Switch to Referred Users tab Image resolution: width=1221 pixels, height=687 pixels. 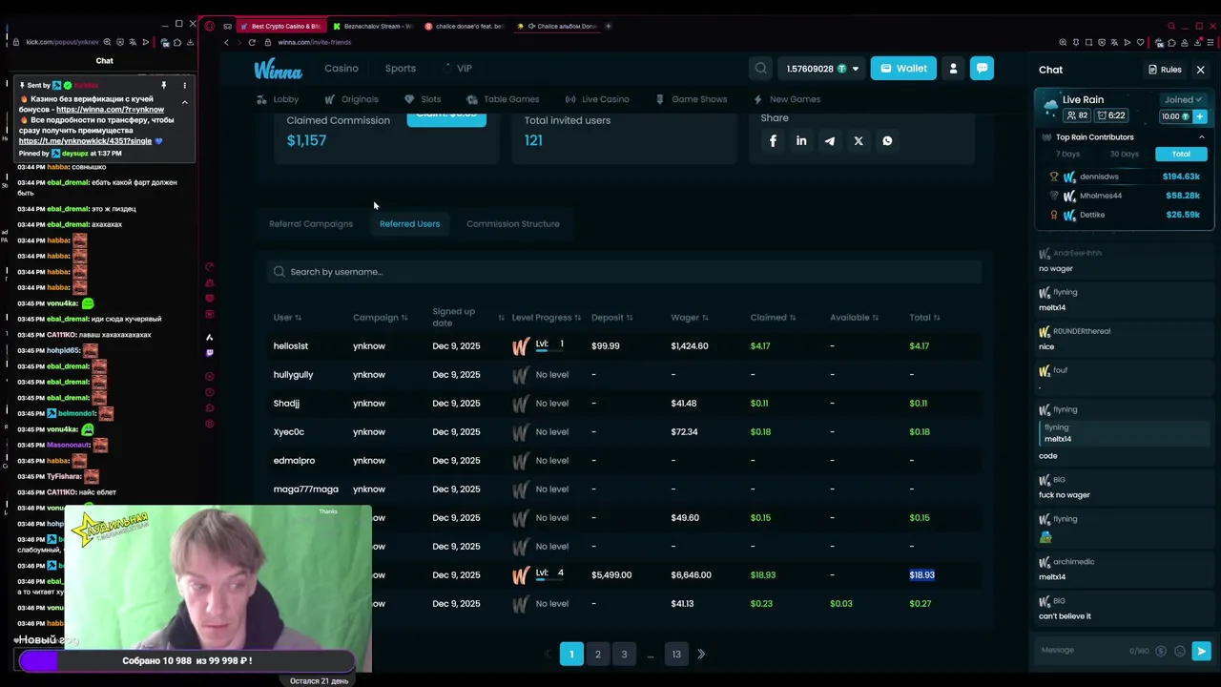(409, 224)
